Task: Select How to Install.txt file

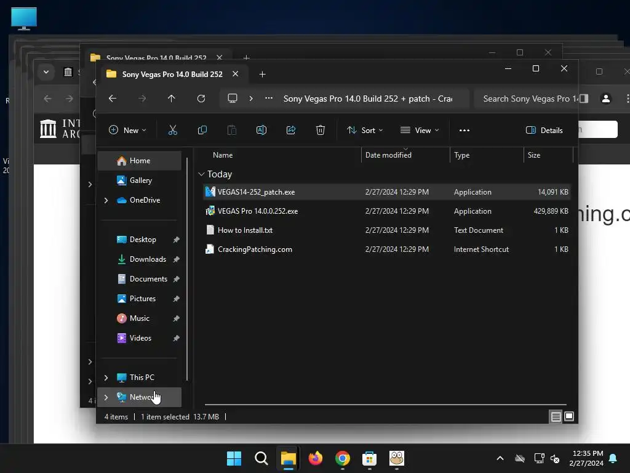Action: tap(386, 230)
